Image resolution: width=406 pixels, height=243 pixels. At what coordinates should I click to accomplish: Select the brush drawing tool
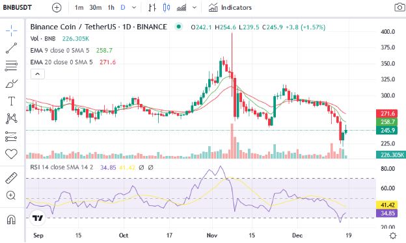coord(12,84)
